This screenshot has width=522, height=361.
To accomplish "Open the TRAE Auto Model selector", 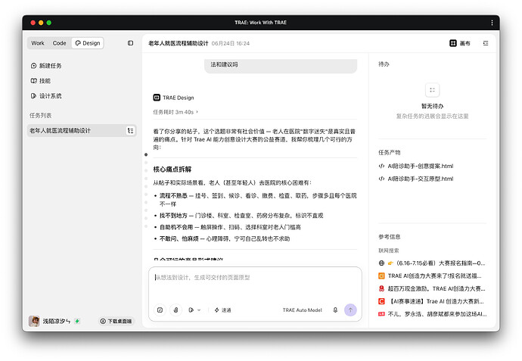I will (x=302, y=310).
